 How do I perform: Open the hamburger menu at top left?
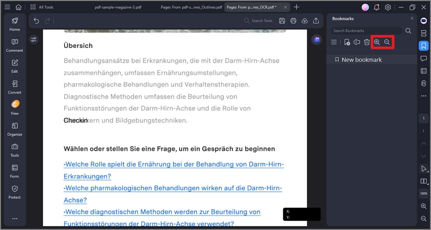[x=8, y=7]
